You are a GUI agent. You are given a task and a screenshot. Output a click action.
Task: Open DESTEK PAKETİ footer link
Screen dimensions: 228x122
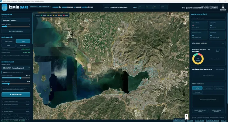point(199,121)
